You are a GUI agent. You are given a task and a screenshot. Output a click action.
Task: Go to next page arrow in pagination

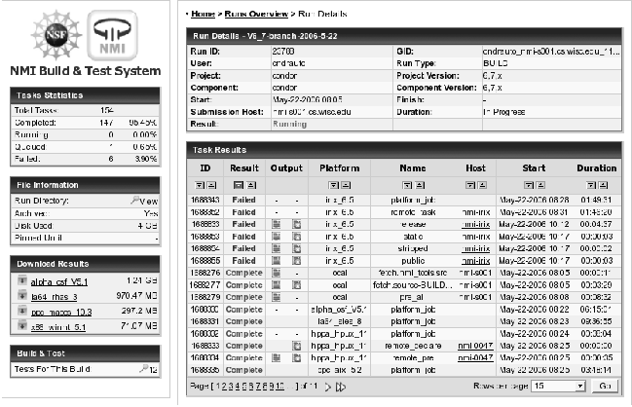click(326, 387)
